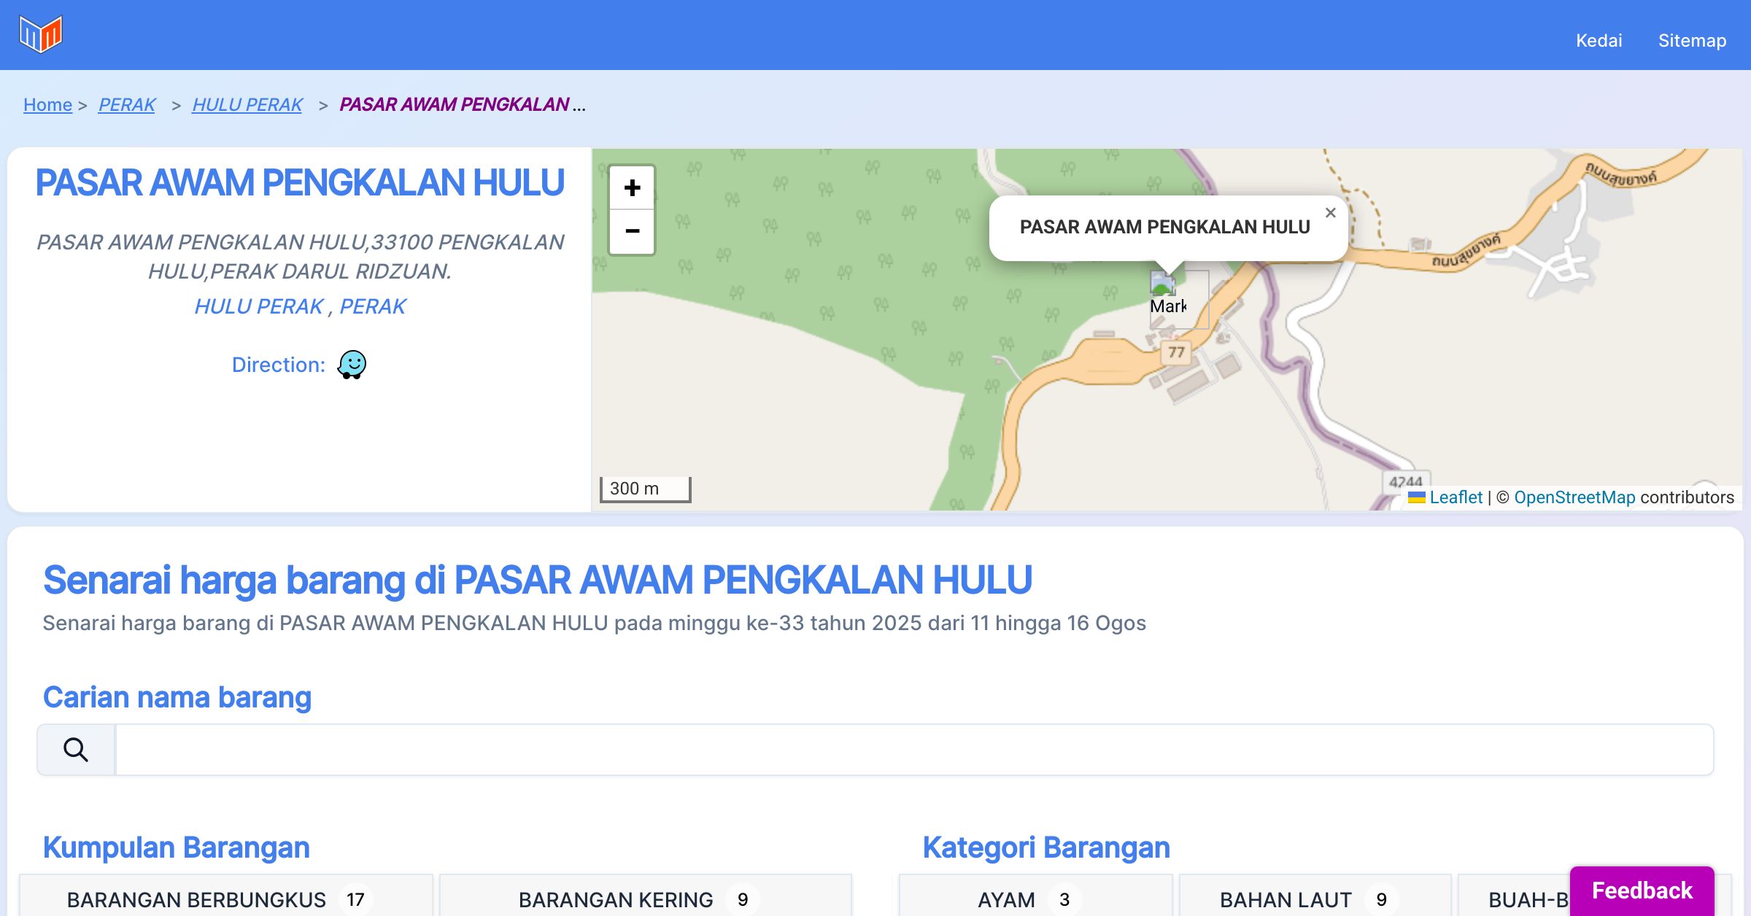Click the search magnifier icon
This screenshot has height=916, width=1751.
tap(76, 750)
